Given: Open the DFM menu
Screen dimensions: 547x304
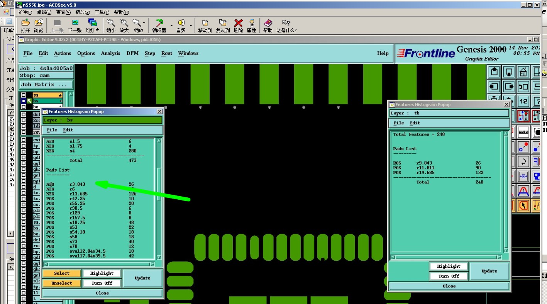Looking at the screenshot, I should click(132, 53).
